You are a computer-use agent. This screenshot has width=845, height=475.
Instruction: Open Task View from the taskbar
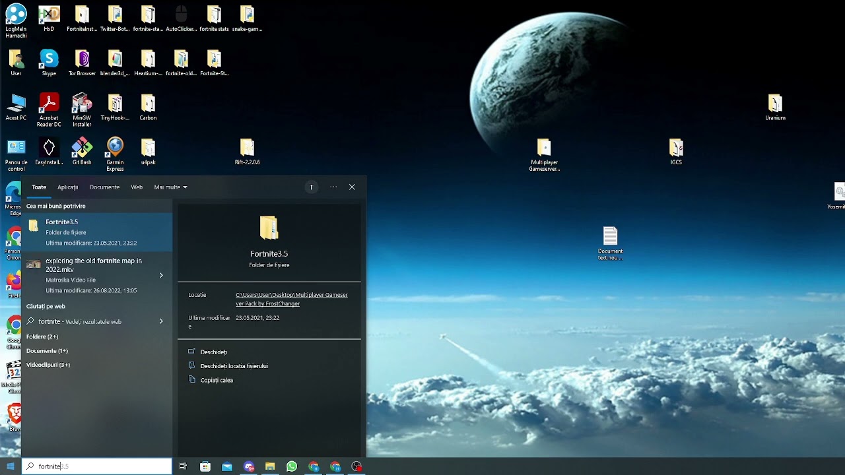pyautogui.click(x=183, y=466)
